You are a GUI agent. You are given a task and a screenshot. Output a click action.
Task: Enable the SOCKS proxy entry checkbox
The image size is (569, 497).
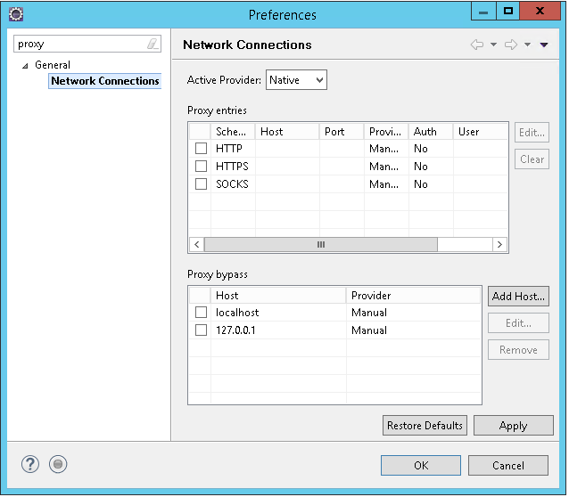201,183
